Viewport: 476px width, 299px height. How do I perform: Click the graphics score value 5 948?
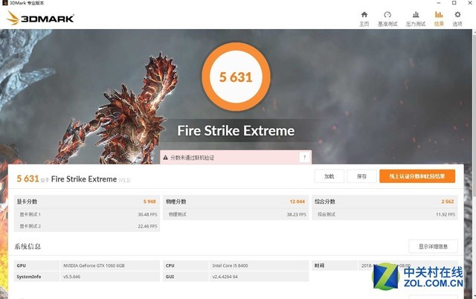149,202
